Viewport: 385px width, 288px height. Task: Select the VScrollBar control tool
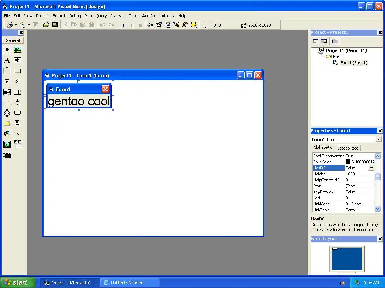point(17,102)
